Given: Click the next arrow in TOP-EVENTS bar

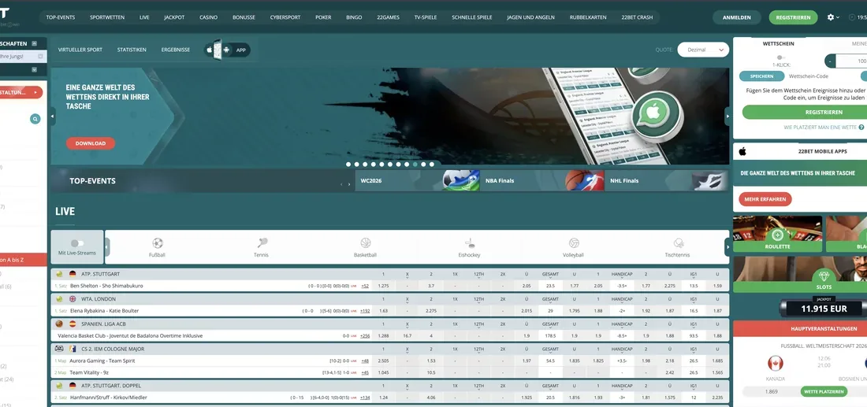Looking at the screenshot, I should pos(349,184).
